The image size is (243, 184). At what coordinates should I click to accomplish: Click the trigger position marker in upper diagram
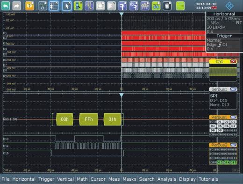click(x=121, y=14)
